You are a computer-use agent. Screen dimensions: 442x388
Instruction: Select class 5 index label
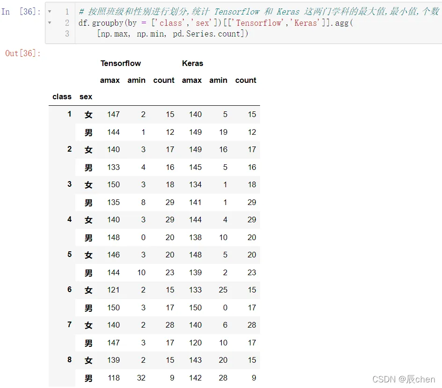tap(69, 254)
